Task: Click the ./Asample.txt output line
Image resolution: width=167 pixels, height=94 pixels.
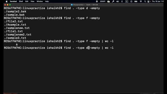Action: [x=15, y=25]
